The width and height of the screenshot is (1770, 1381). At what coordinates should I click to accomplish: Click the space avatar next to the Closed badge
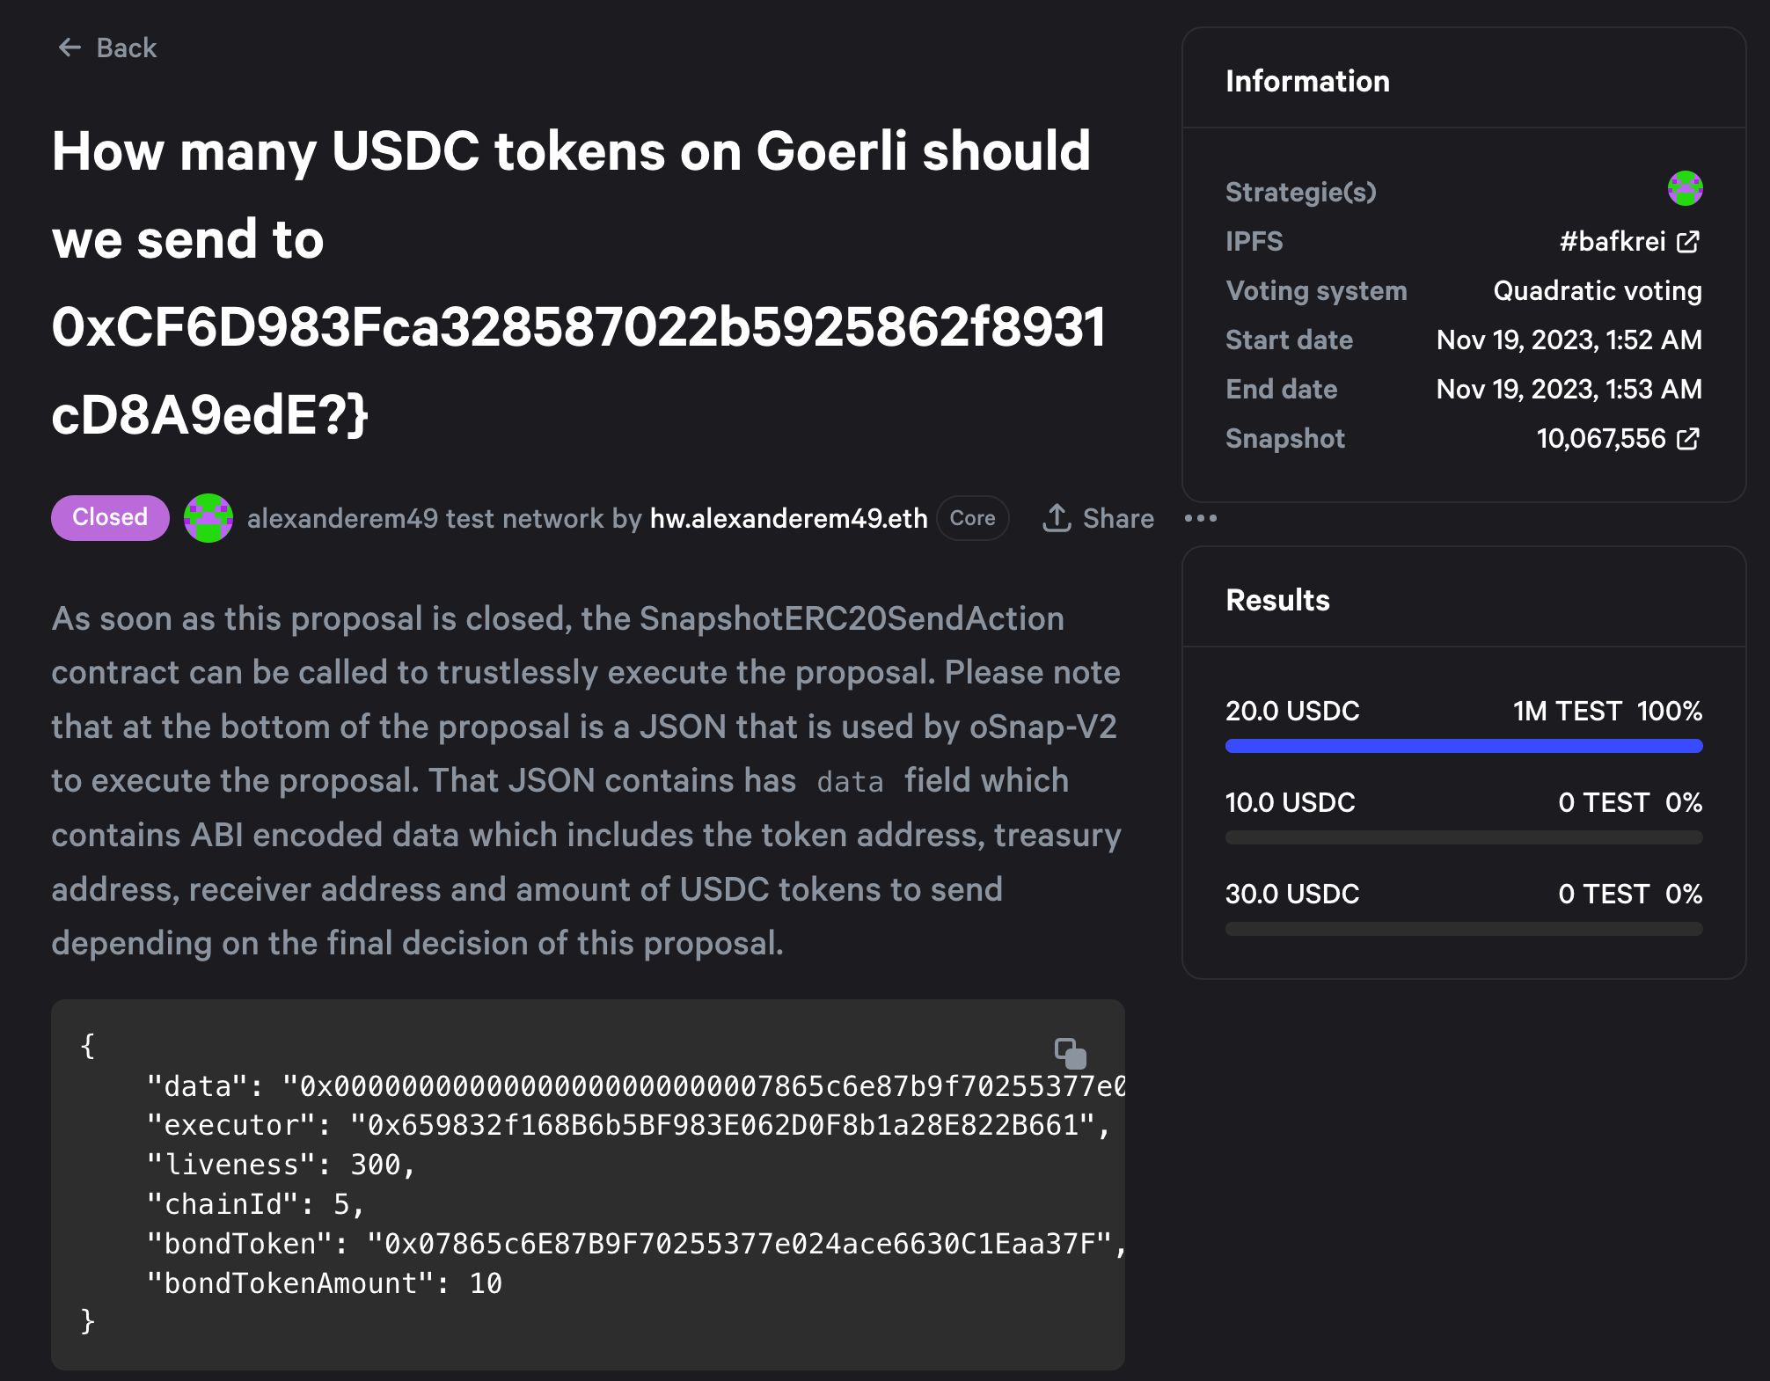(x=208, y=518)
